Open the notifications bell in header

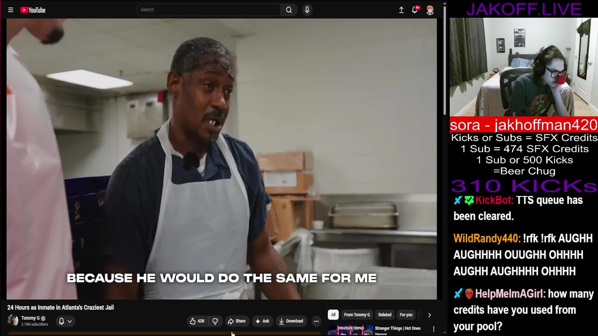point(415,10)
